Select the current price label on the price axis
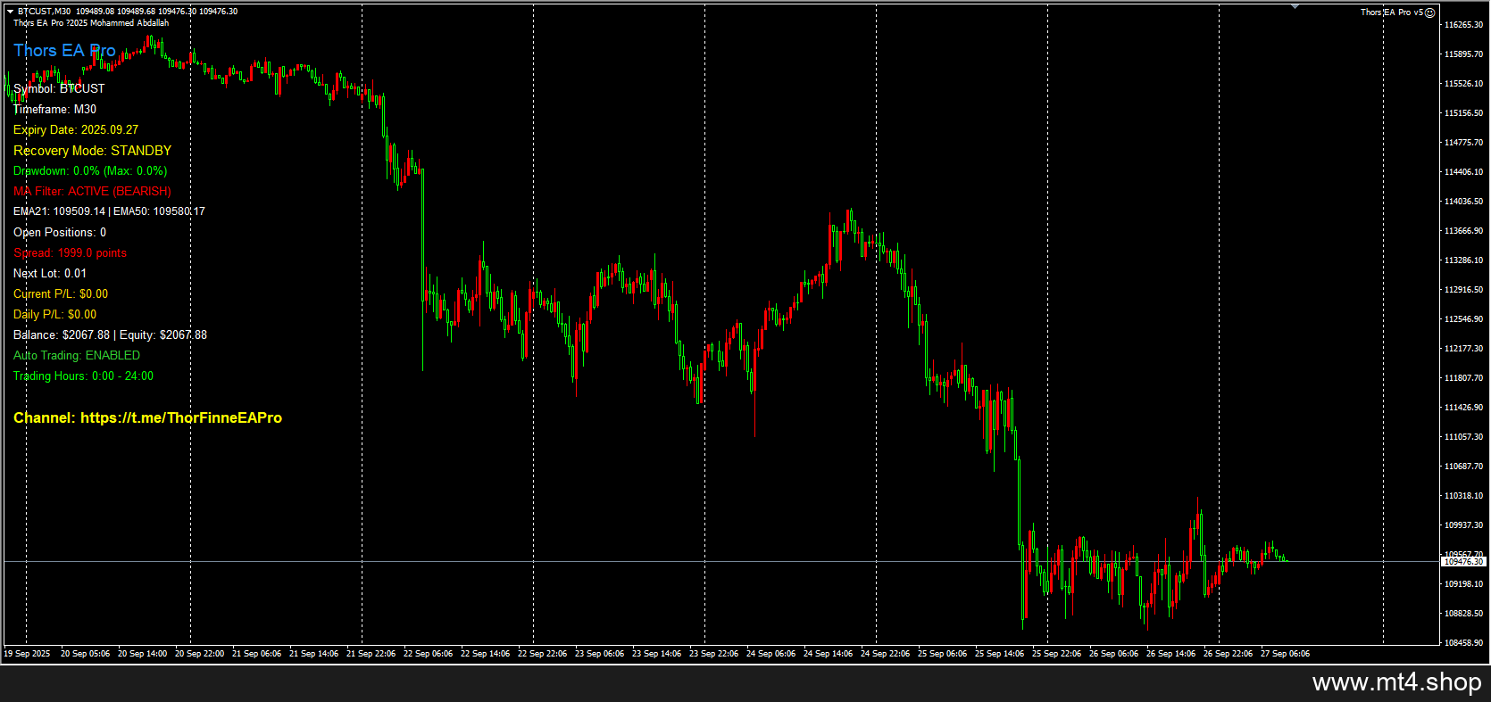 coord(1463,562)
